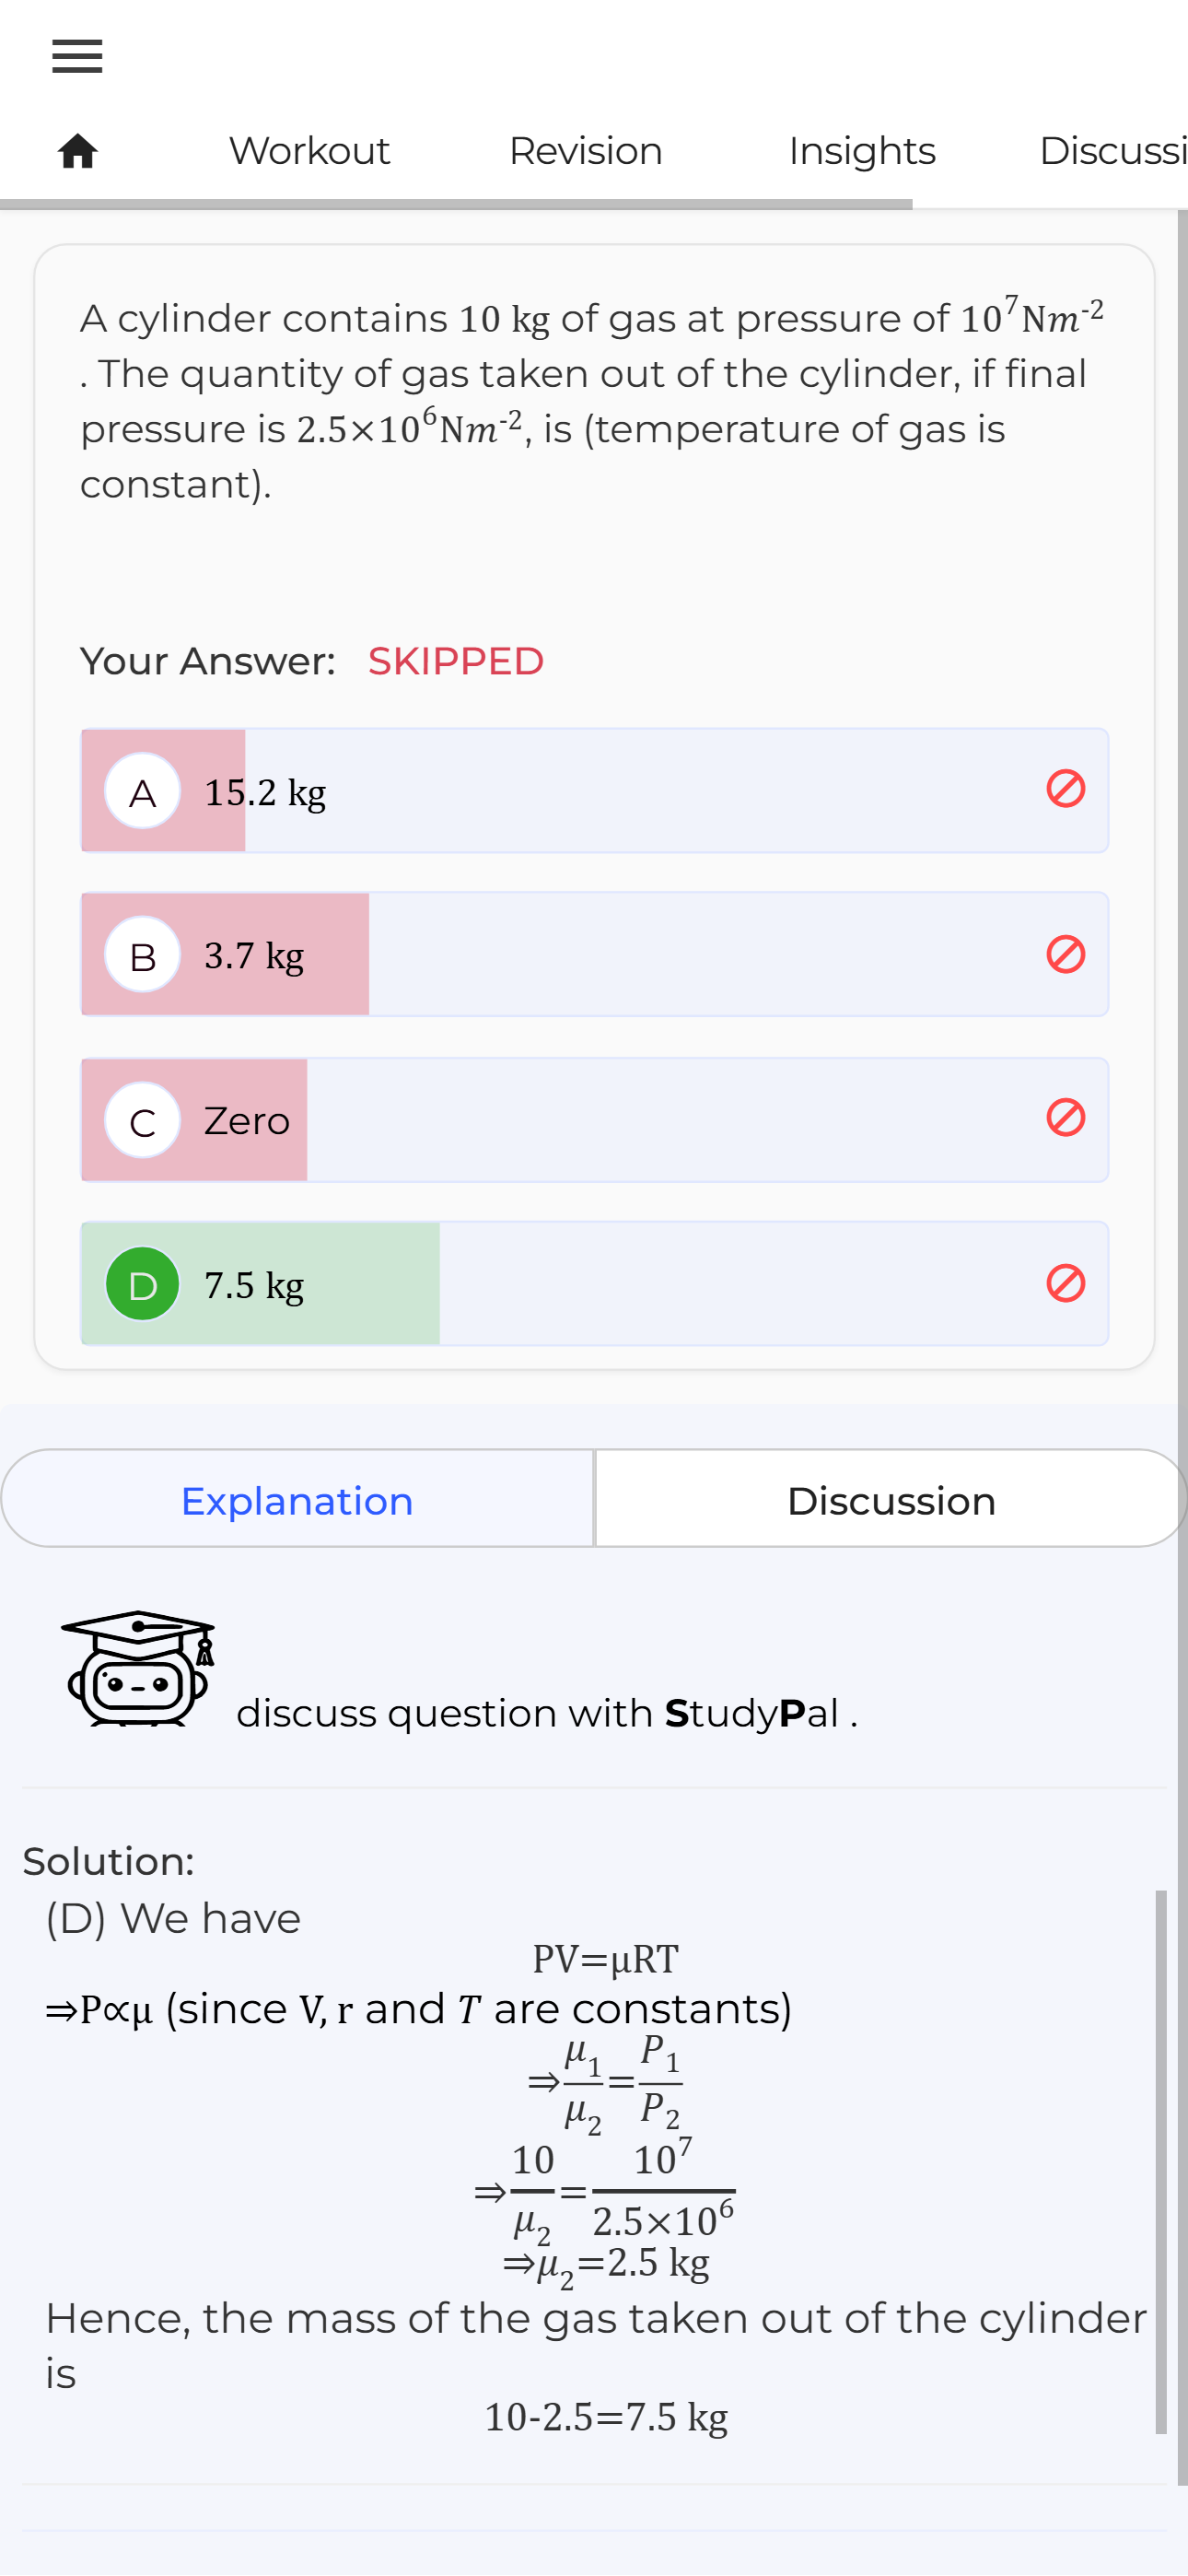Select the Explanation toggle button
Screen dimensions: 1188x2576
[297, 1500]
